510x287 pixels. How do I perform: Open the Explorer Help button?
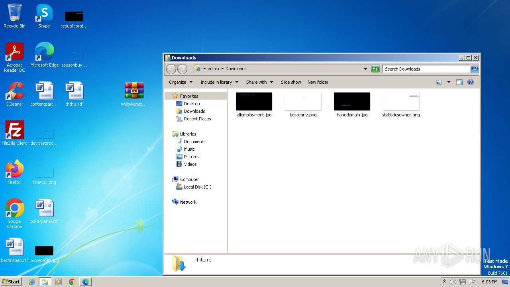click(x=471, y=82)
